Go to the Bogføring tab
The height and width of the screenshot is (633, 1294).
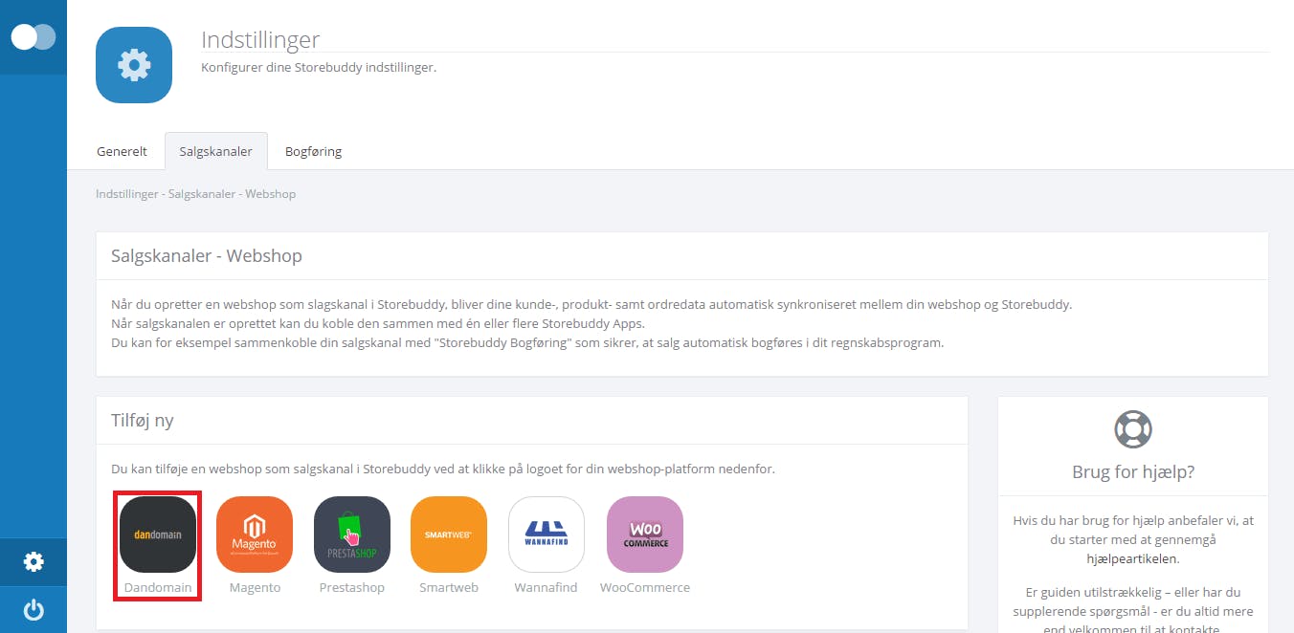pos(313,151)
